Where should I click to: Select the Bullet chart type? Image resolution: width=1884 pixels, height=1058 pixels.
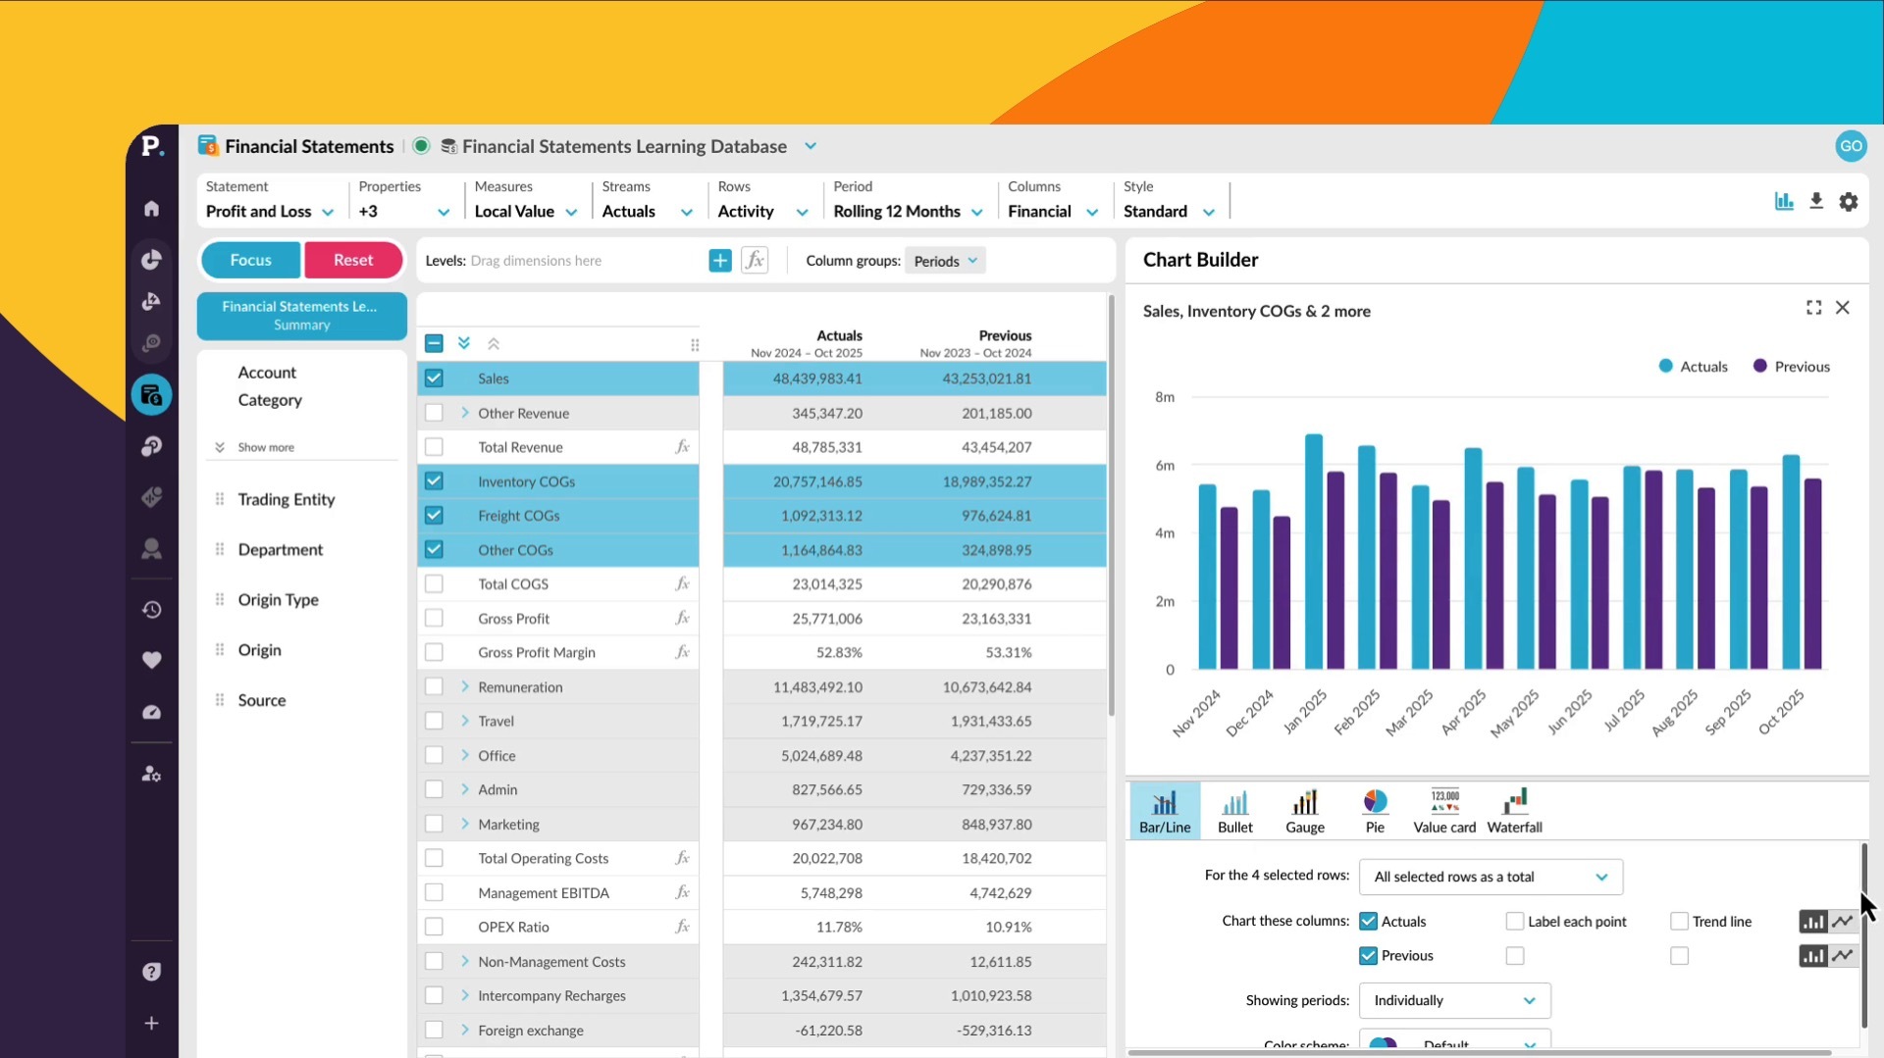(1234, 811)
